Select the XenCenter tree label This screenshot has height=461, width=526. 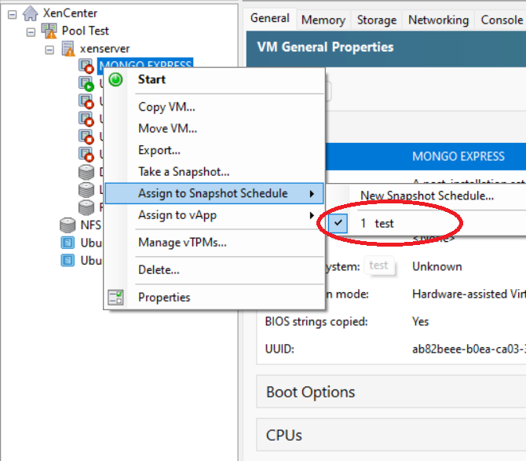pyautogui.click(x=70, y=13)
